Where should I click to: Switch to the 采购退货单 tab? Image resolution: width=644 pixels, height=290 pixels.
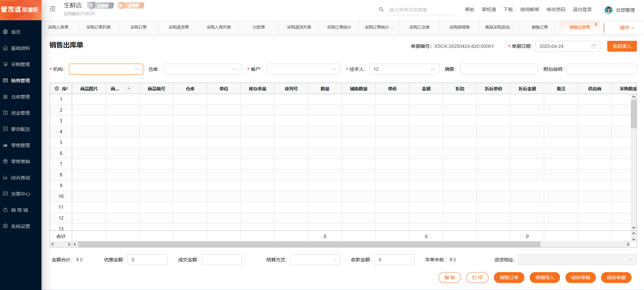point(179,27)
